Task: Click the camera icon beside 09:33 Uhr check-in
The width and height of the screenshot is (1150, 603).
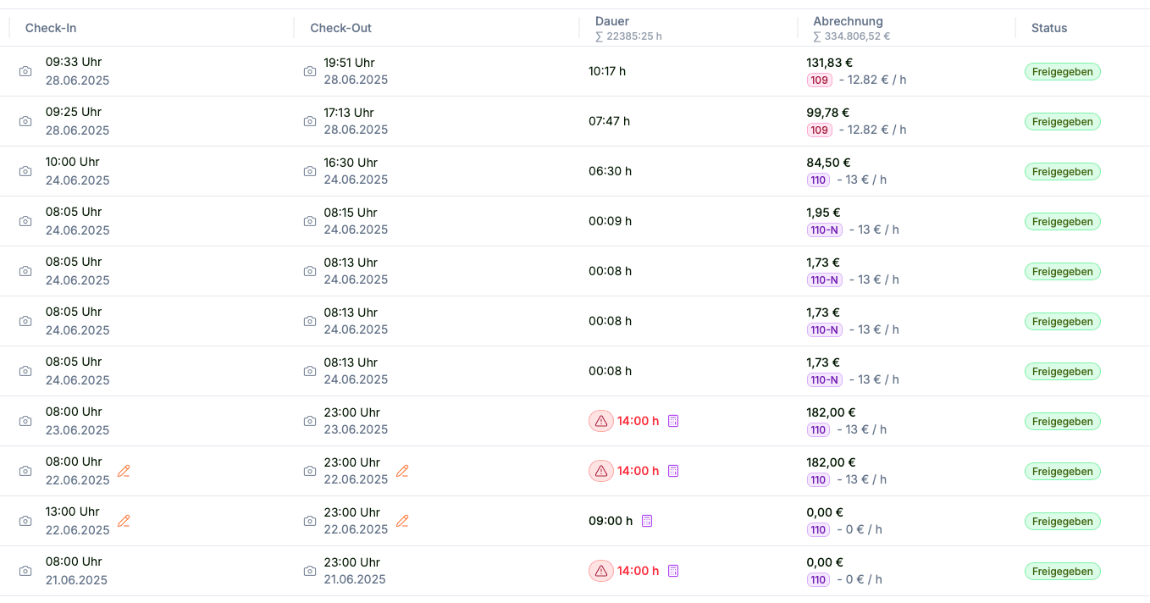Action: [25, 71]
